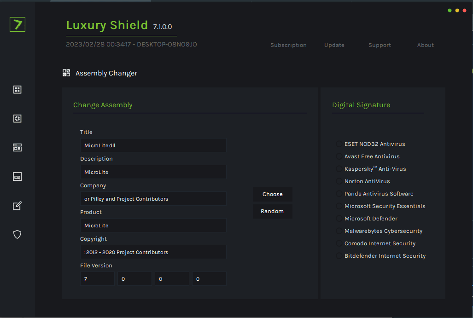Select ESET NOD32 Antivirus signature option
473x318 pixels.
pyautogui.click(x=339, y=144)
